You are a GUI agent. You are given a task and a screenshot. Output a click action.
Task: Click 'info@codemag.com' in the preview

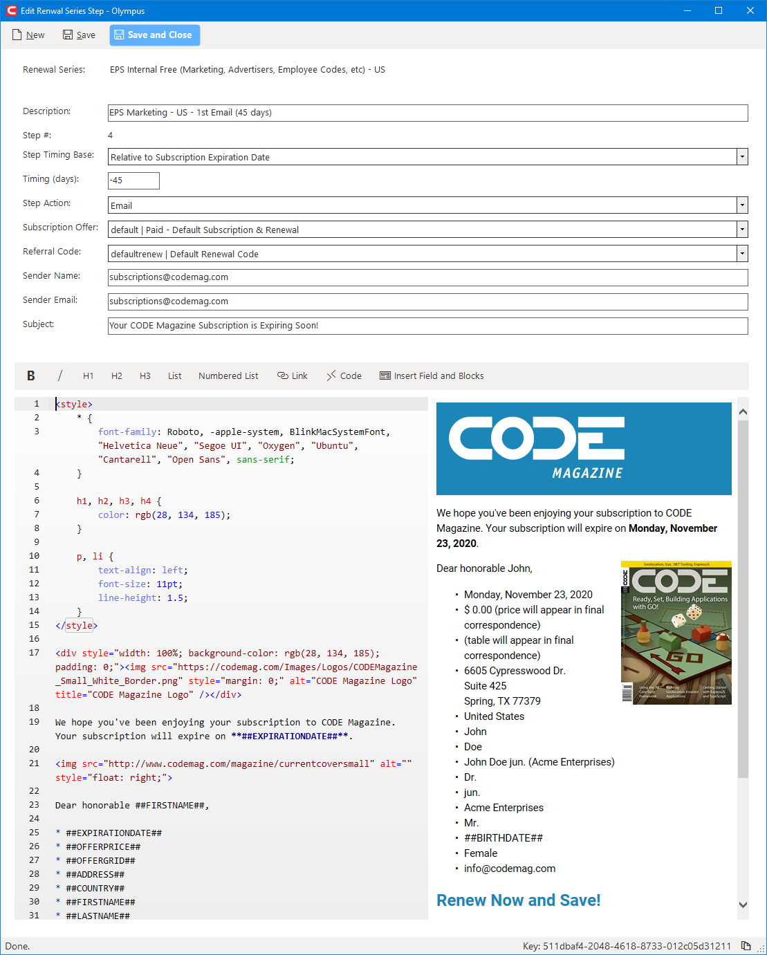[510, 869]
